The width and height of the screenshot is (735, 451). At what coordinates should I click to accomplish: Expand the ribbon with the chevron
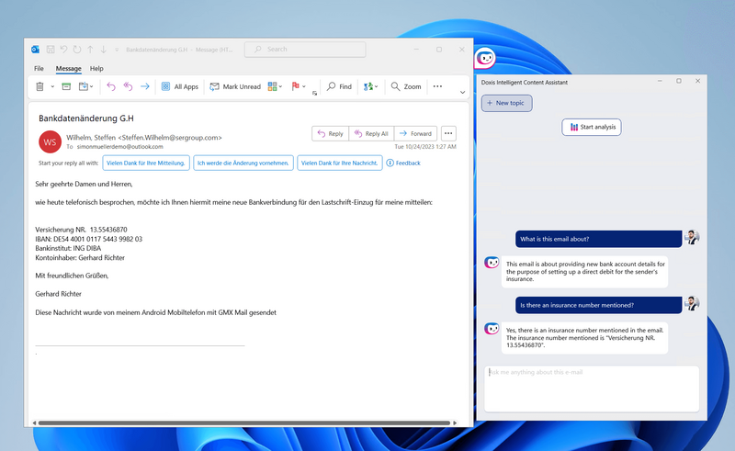462,92
